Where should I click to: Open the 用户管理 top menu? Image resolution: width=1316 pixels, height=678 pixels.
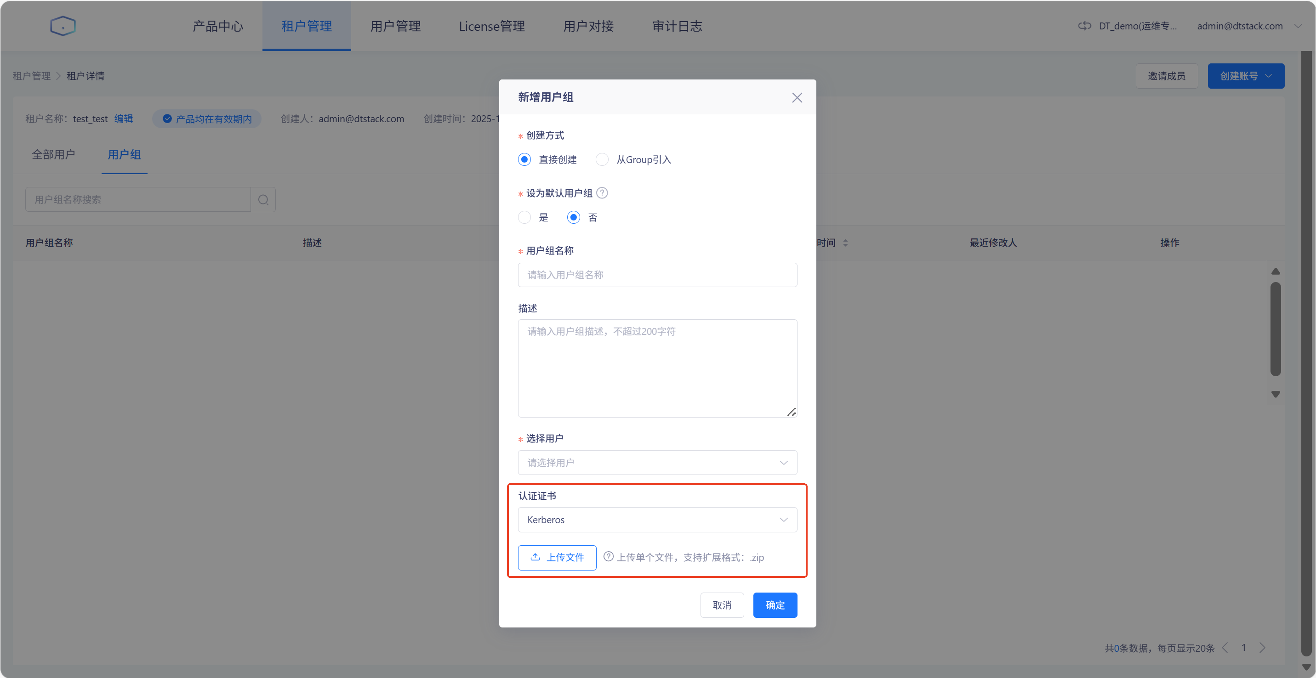tap(395, 26)
